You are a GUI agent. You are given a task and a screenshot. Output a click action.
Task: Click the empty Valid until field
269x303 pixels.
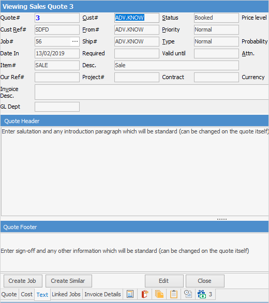tap(216, 54)
